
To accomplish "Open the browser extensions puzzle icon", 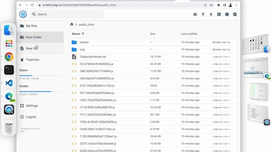I will pos(218,5).
